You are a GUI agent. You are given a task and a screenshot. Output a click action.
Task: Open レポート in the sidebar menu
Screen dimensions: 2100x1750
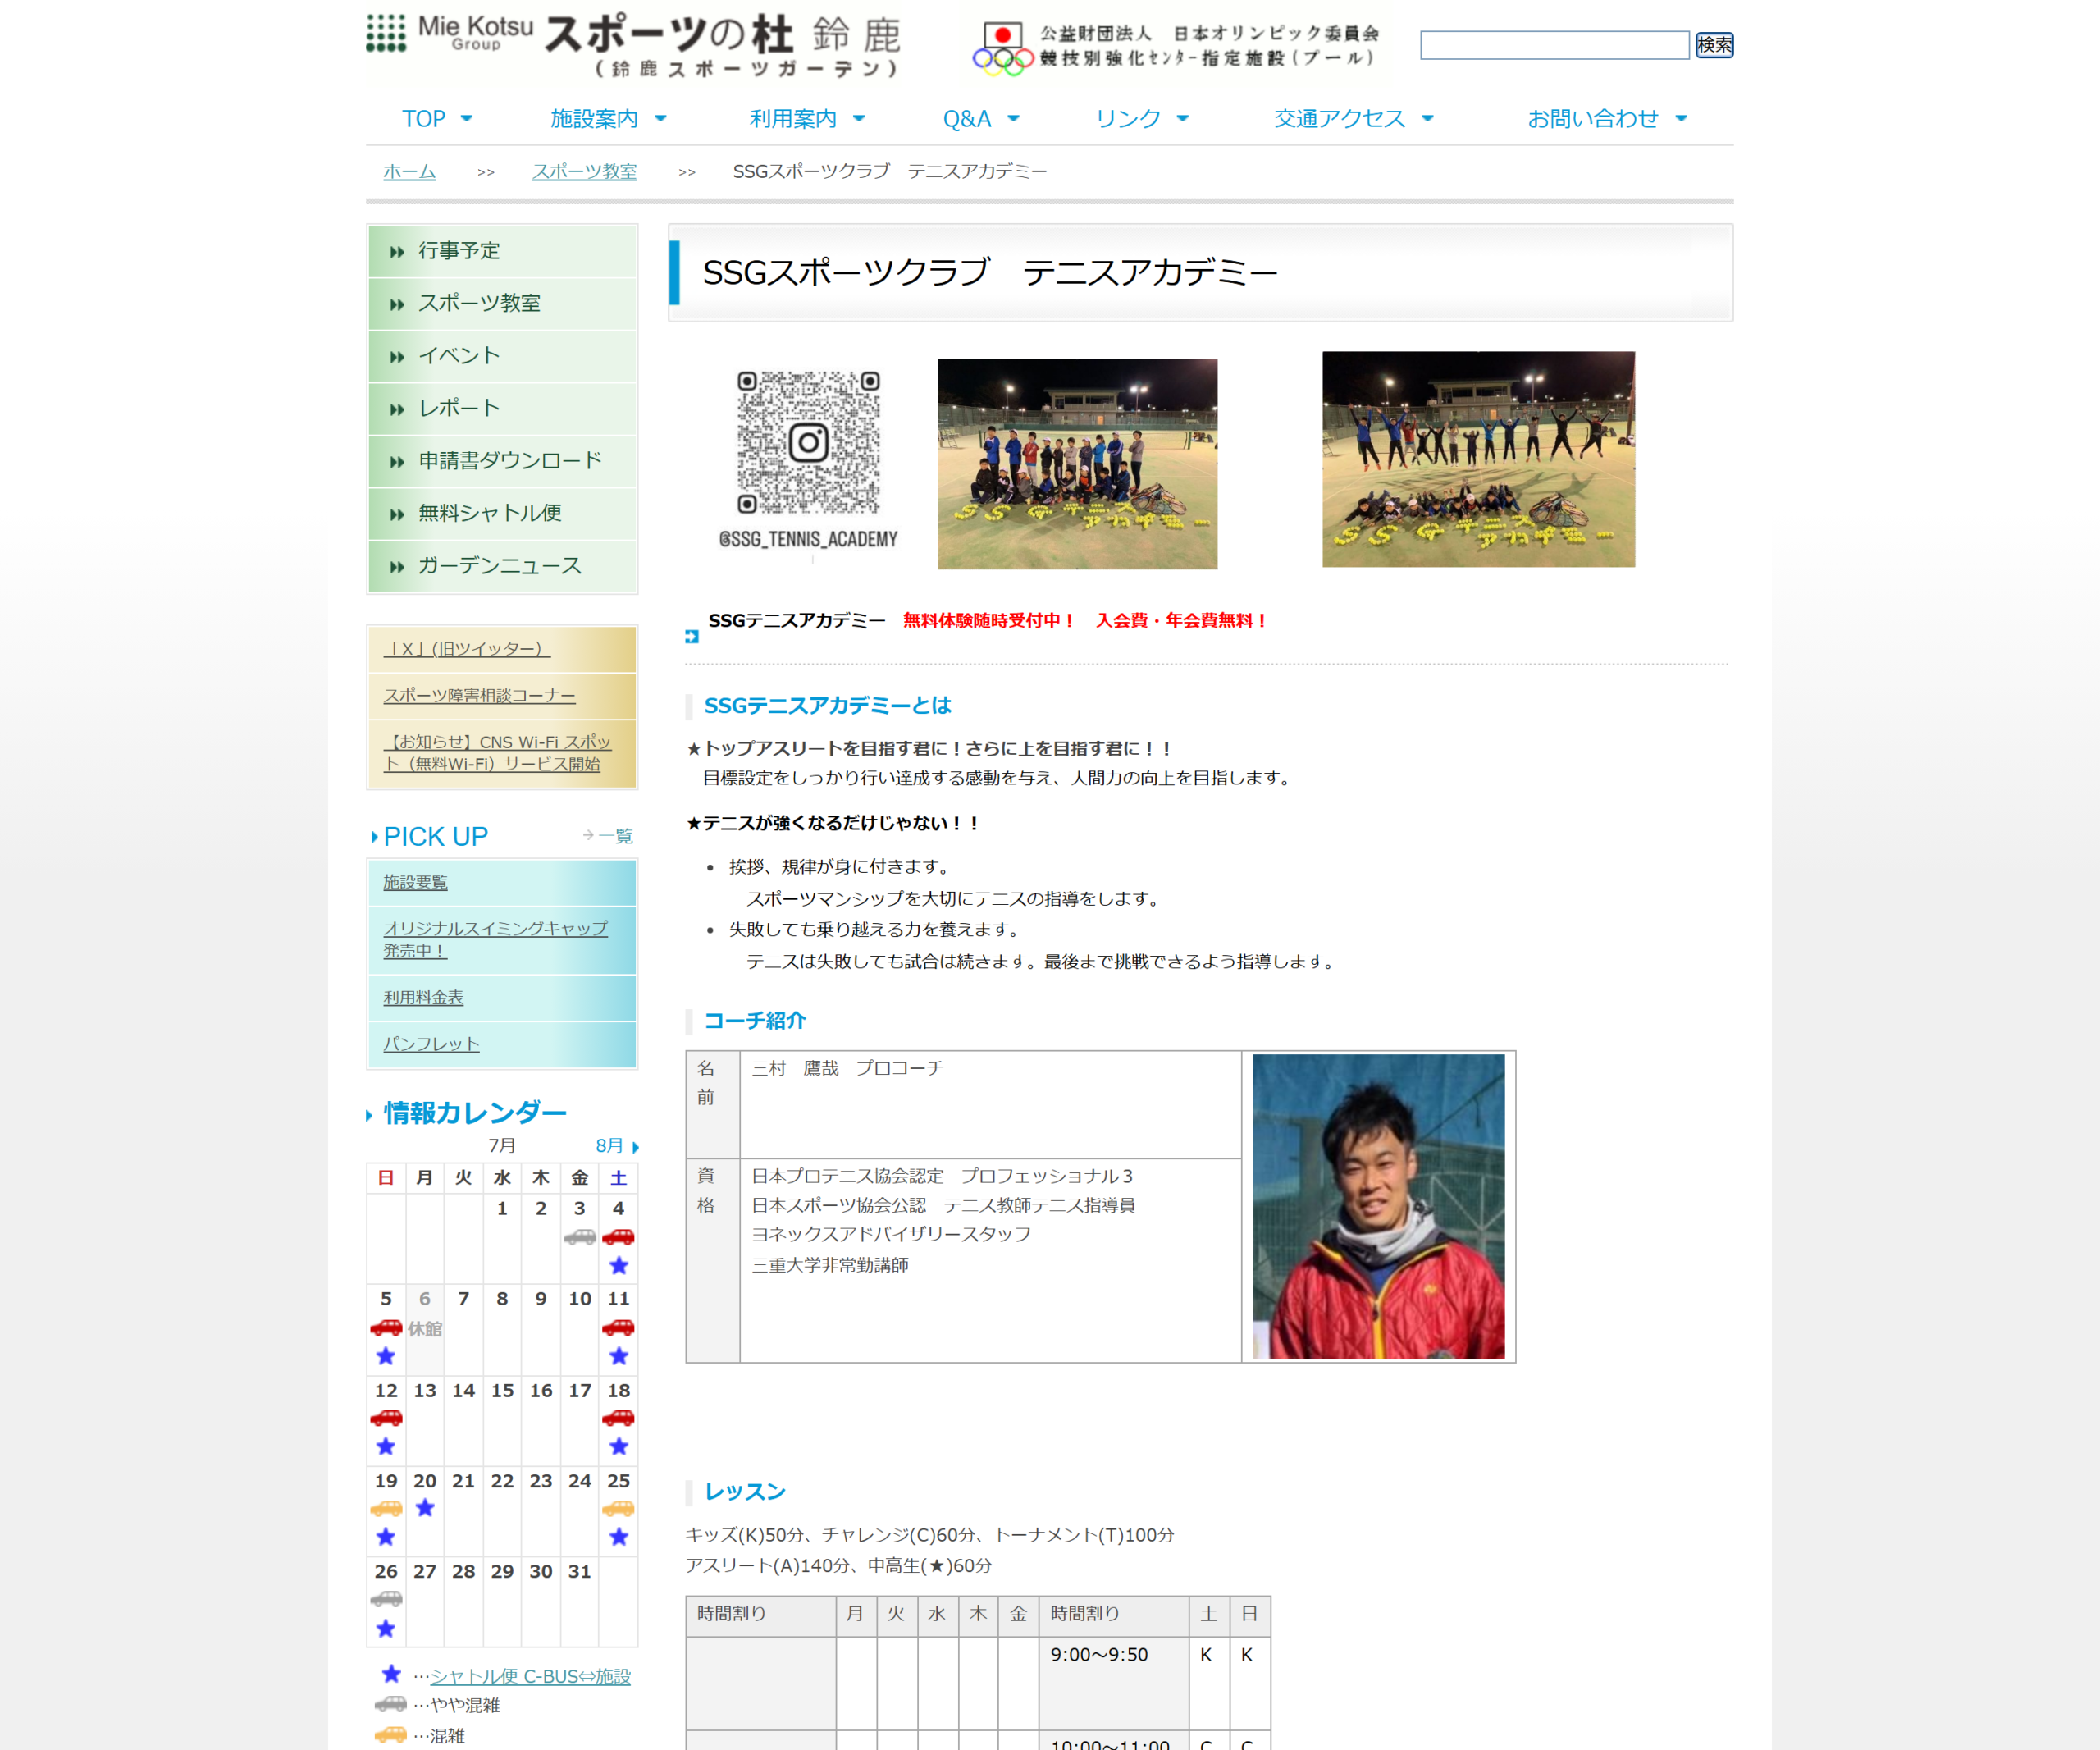point(502,409)
